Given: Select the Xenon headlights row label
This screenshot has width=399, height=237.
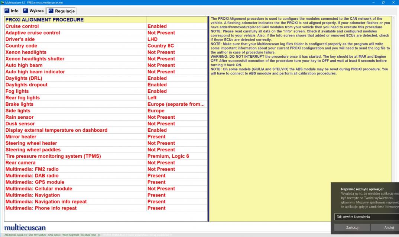Looking at the screenshot, I should [26, 52].
